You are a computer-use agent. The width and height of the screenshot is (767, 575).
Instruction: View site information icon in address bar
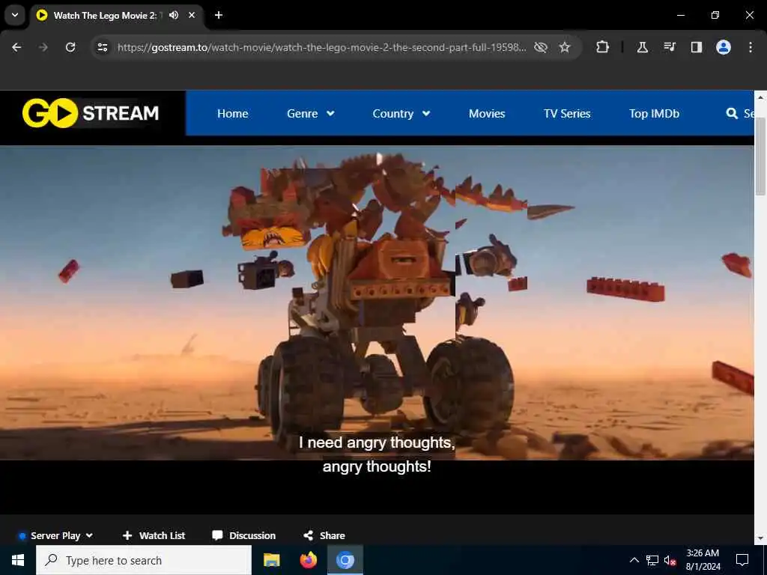[103, 47]
